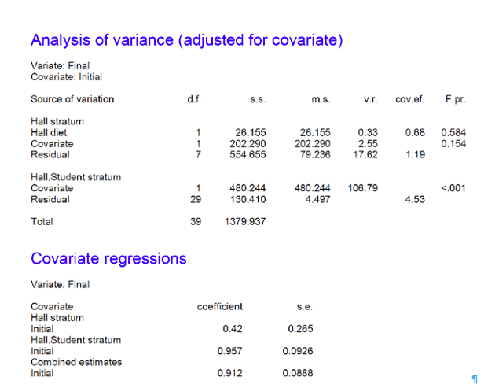
Task: Select the 'm.s.' column header
Action: click(x=321, y=99)
